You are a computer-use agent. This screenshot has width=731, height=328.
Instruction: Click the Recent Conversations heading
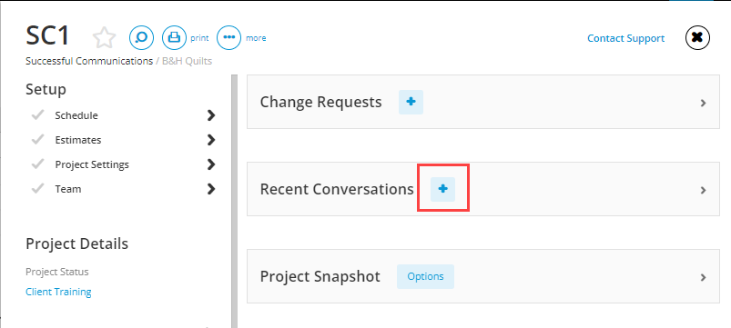point(337,189)
